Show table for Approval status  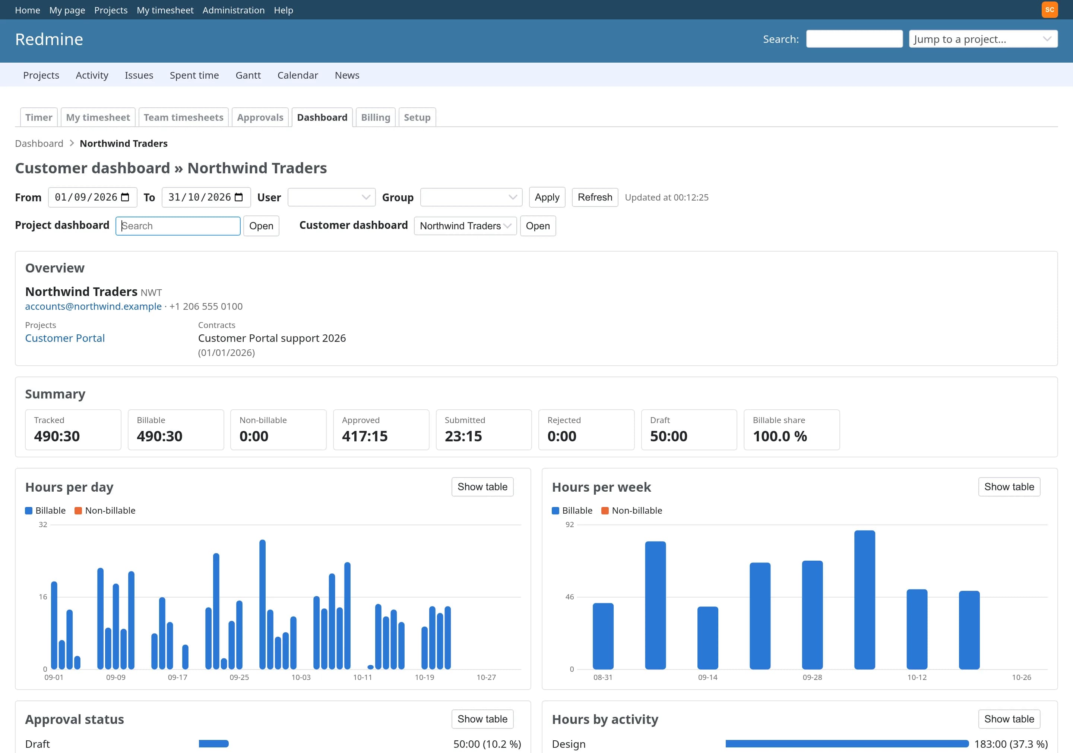(482, 719)
